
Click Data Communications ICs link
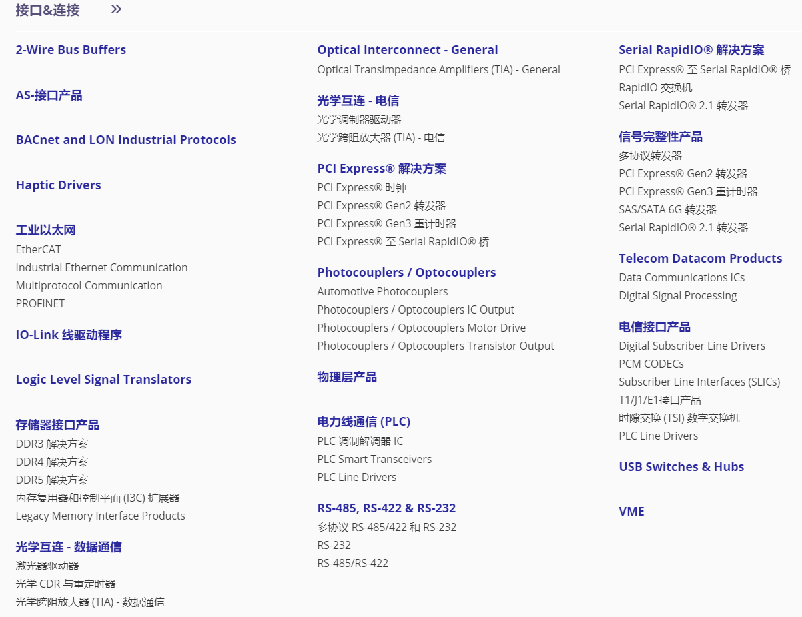(682, 278)
